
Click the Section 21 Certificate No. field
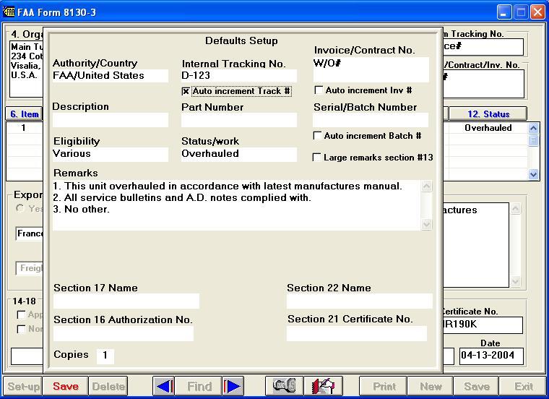[356, 333]
